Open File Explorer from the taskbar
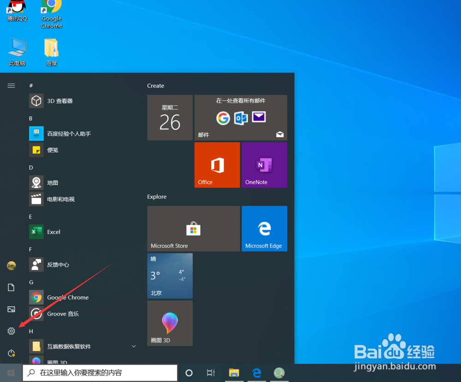 point(234,372)
